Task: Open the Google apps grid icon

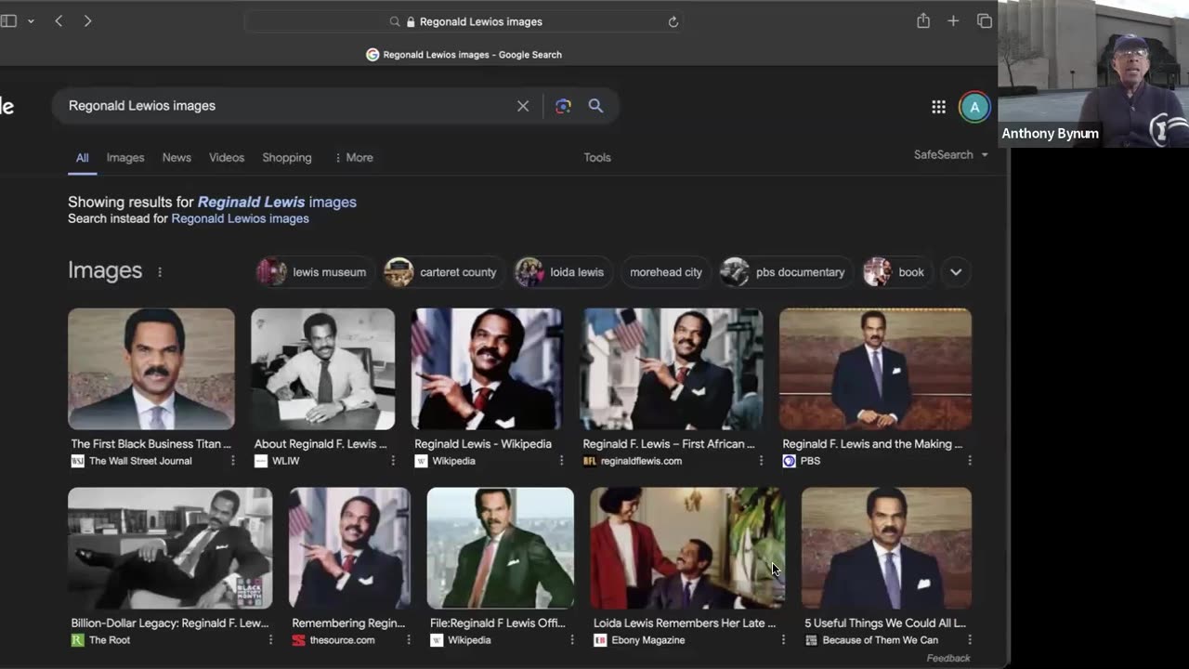Action: click(939, 107)
